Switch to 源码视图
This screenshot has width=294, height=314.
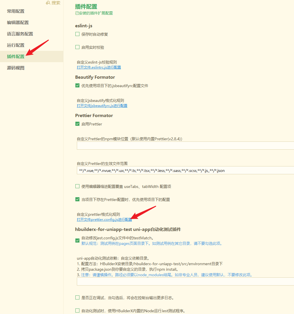(16, 68)
